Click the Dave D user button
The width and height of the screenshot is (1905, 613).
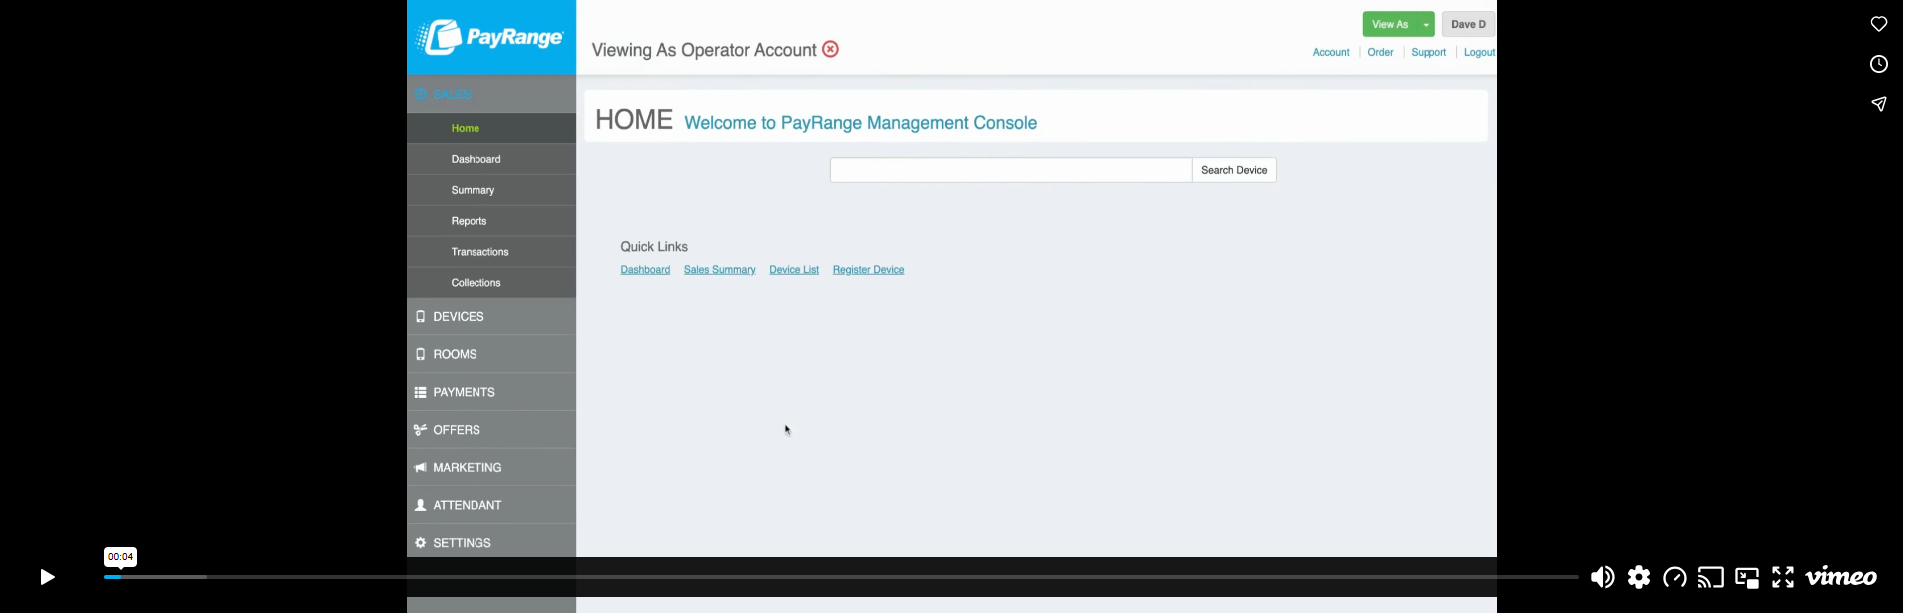[x=1468, y=24]
